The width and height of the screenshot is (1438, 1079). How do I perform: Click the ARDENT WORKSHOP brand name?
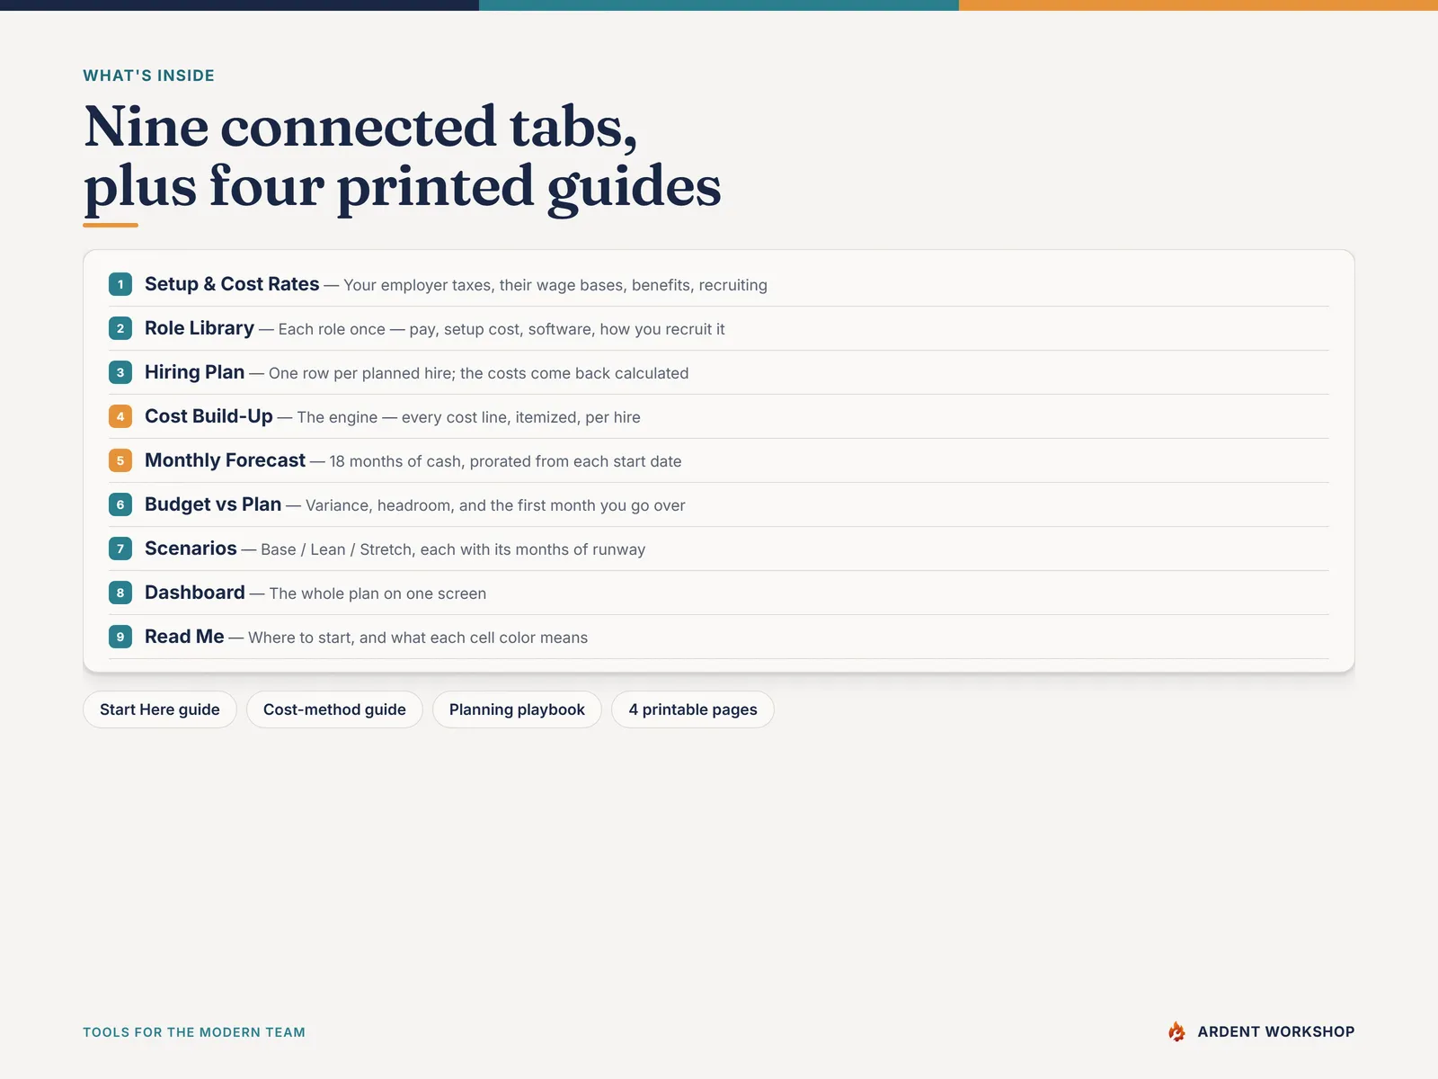(1276, 1031)
